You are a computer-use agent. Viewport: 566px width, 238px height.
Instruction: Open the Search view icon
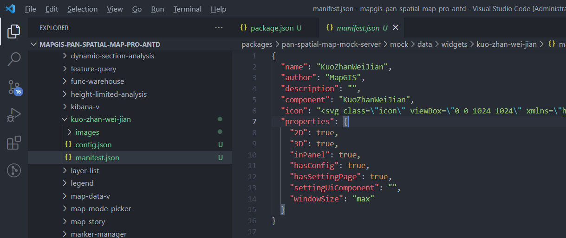click(14, 59)
